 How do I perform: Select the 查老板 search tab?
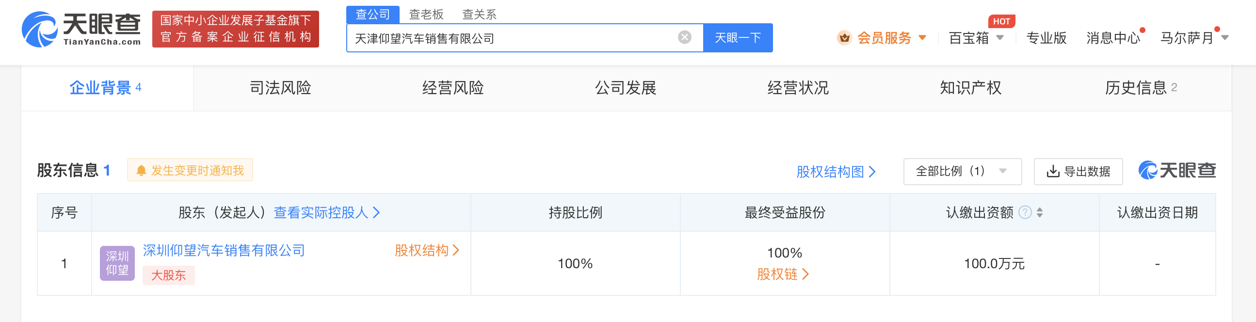pyautogui.click(x=426, y=14)
